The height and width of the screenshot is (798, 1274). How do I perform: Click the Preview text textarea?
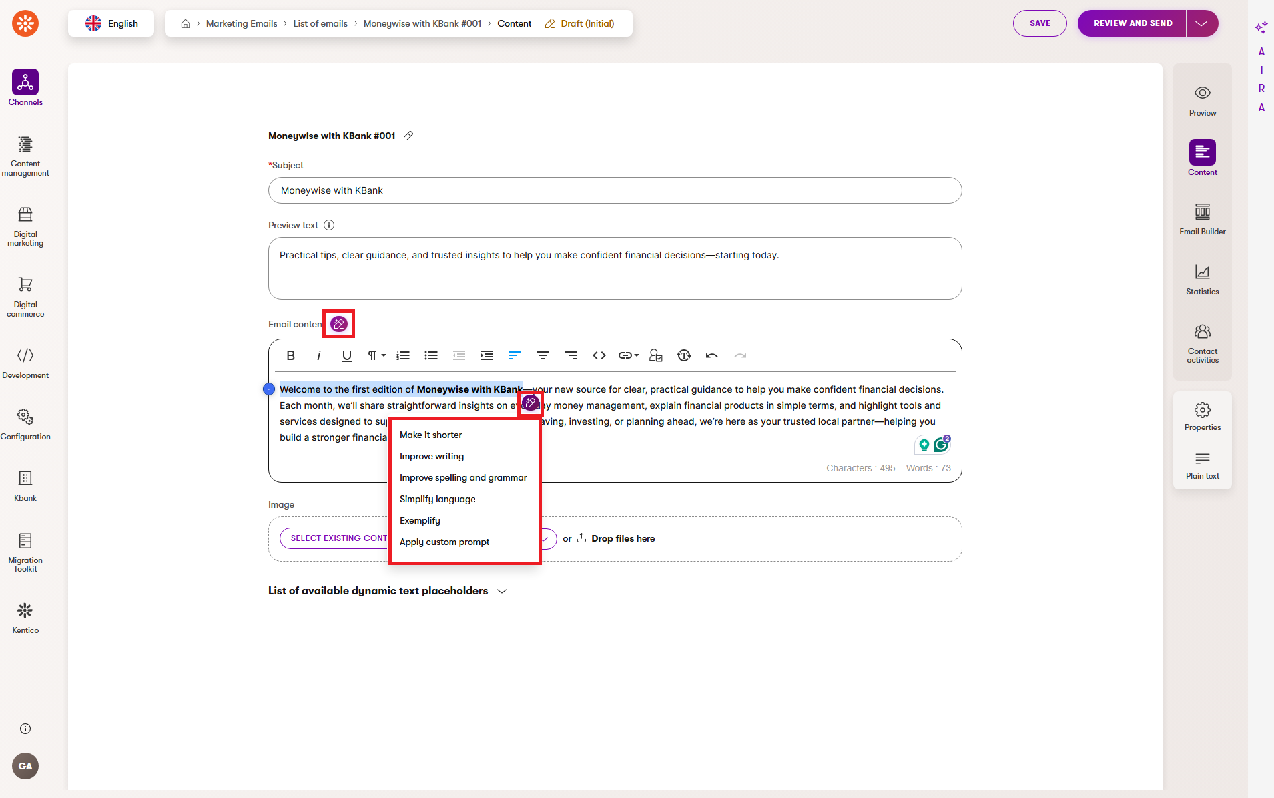click(615, 268)
